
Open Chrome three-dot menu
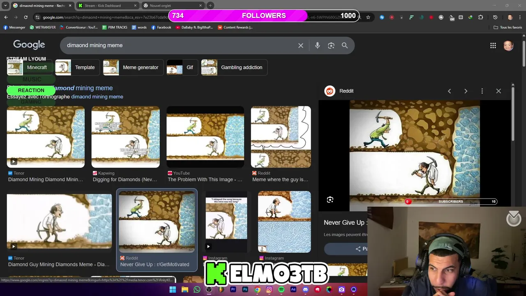tap(519, 17)
